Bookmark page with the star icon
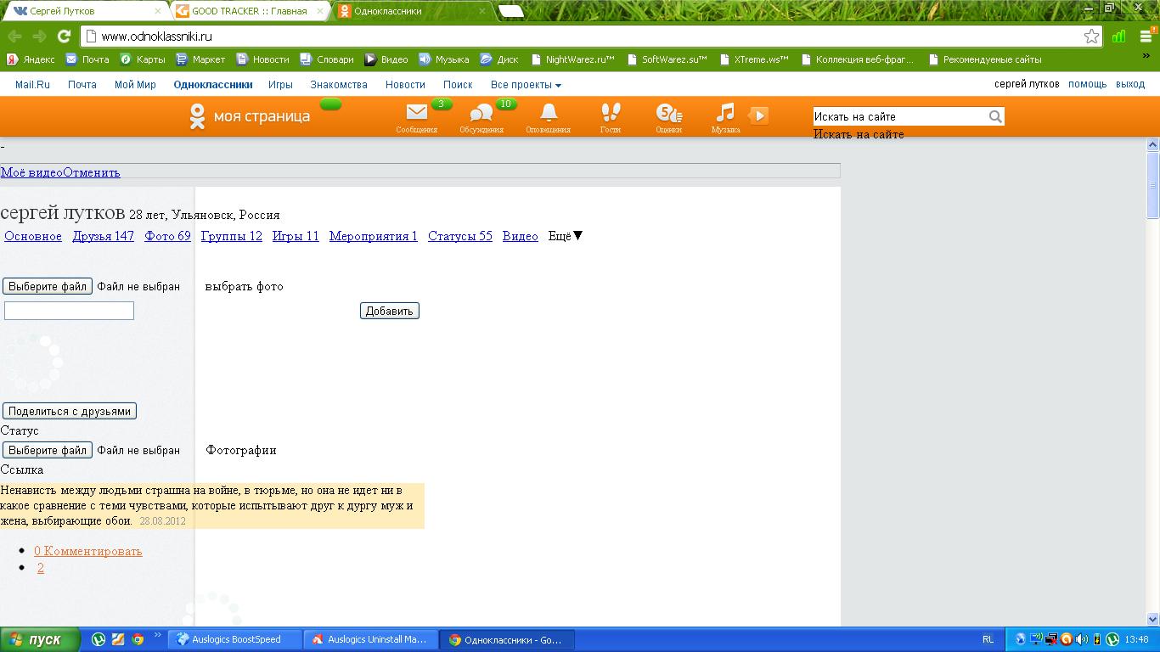The width and height of the screenshot is (1160, 652). pos(1092,37)
